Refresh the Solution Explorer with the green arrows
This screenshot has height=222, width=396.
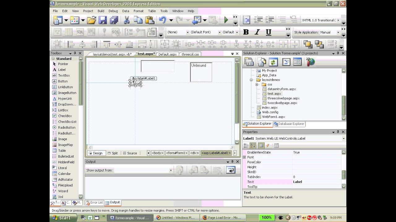[x=273, y=62]
